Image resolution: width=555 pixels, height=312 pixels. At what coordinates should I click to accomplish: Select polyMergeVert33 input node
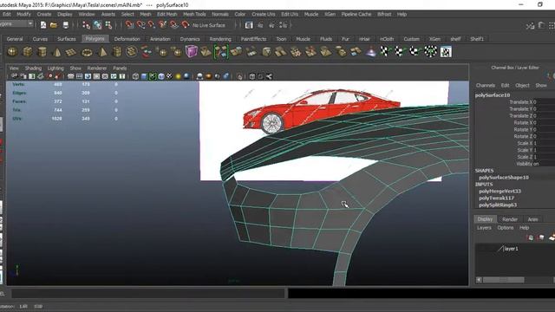point(499,191)
